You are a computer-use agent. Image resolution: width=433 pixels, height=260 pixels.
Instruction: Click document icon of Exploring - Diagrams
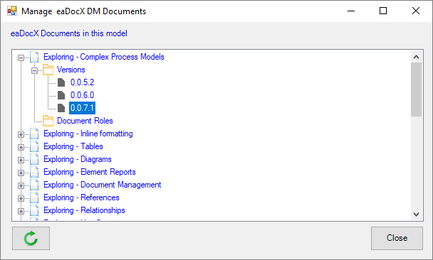click(34, 159)
